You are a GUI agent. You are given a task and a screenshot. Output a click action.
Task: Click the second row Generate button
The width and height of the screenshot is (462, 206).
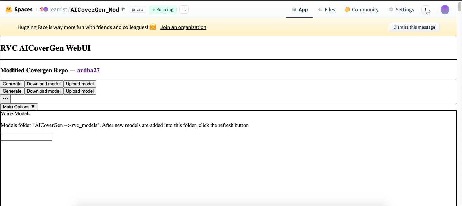(12, 91)
